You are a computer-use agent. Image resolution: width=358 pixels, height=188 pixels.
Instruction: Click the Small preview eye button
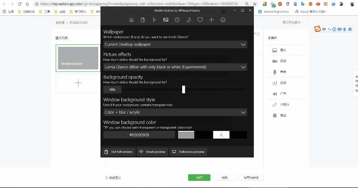[152, 152]
